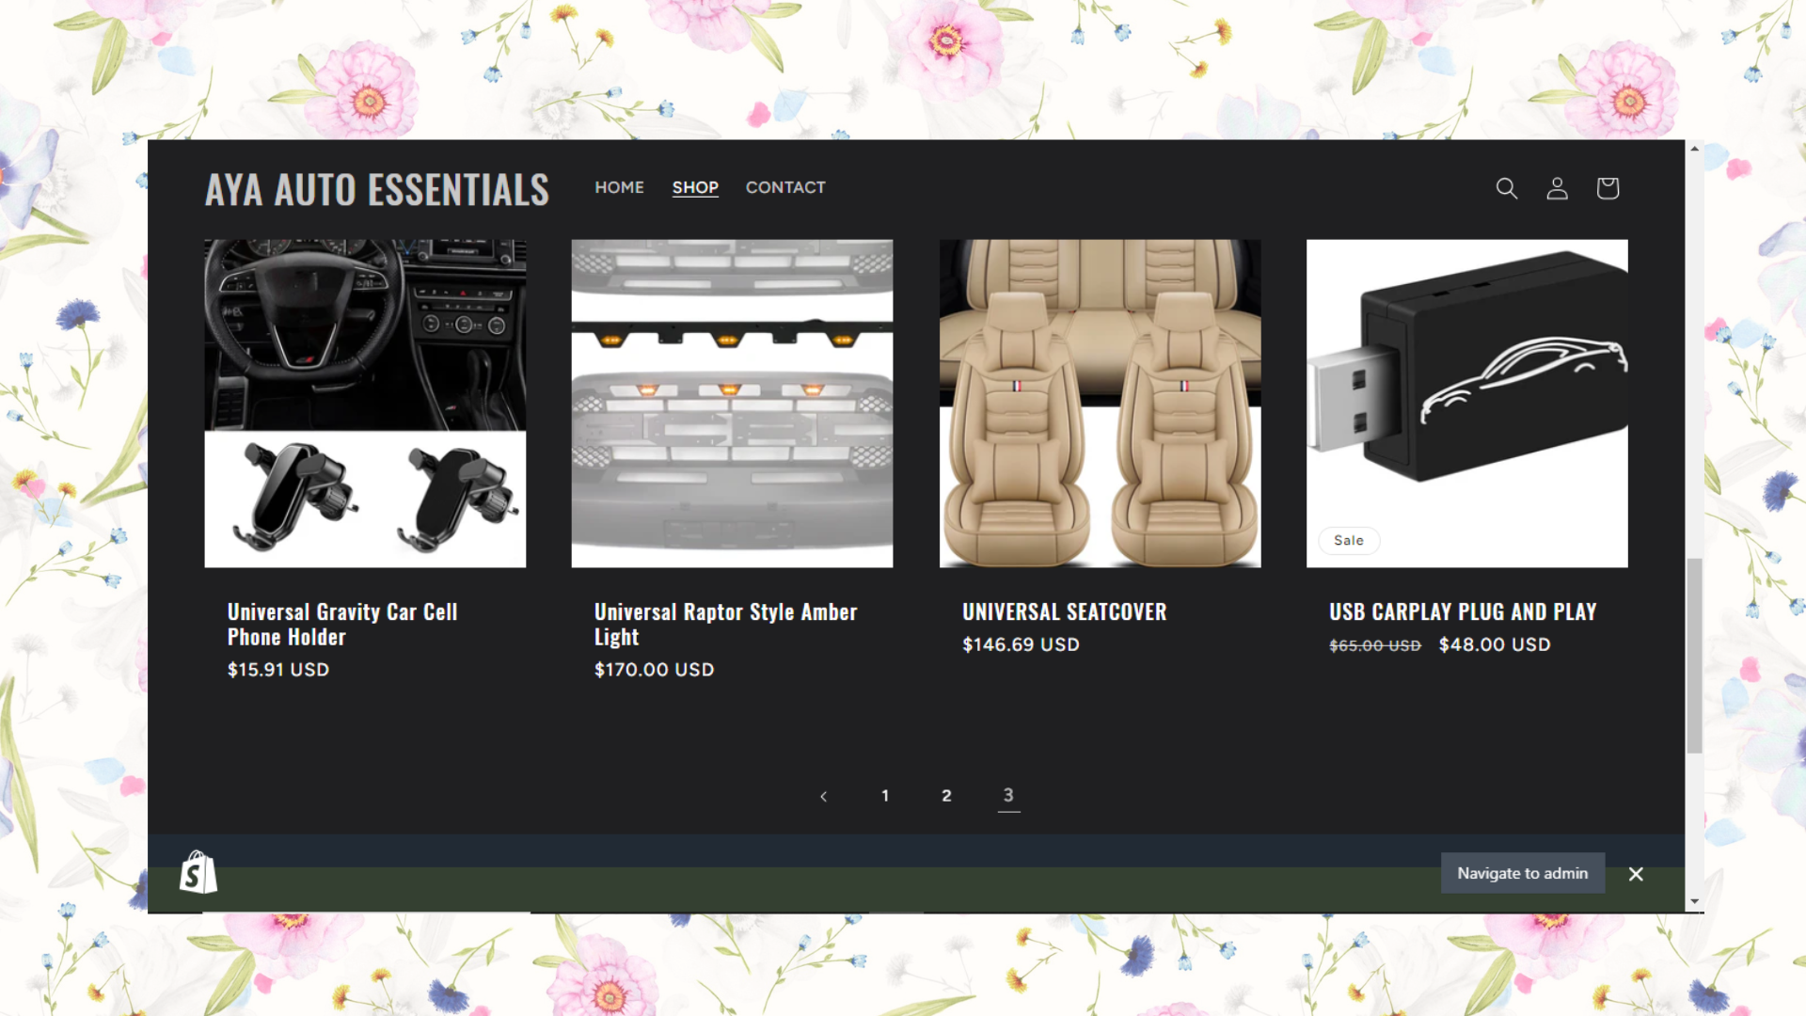Screen dimensions: 1806x1016
Task: Dismiss the admin bar with X icon
Action: 1636,874
